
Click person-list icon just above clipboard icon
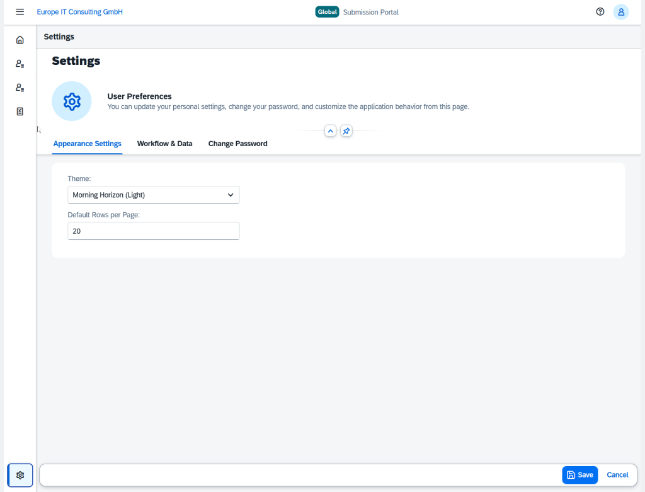(20, 88)
